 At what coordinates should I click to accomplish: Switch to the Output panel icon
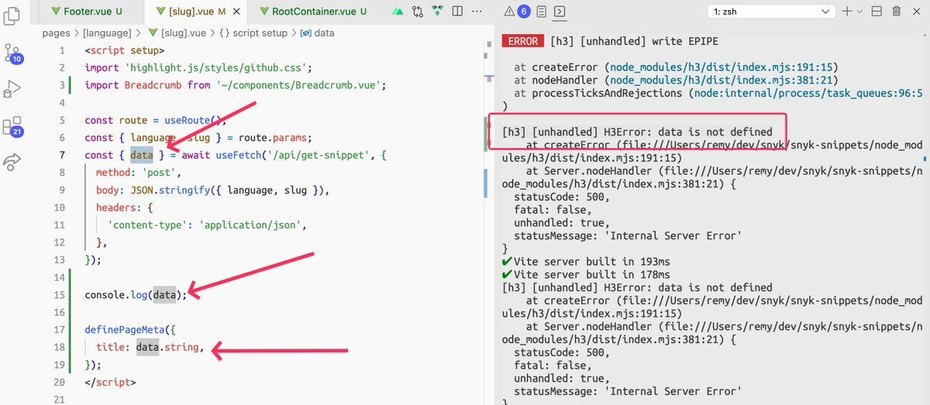(542, 12)
